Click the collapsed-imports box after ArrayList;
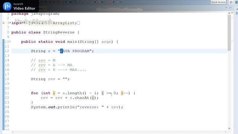Viewport: 238px width, 134px height. coord(78,23)
